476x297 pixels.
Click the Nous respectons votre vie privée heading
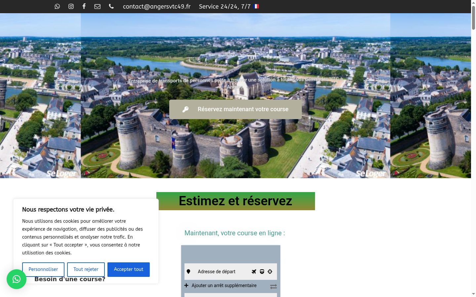pyautogui.click(x=68, y=210)
